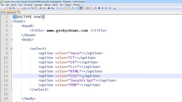
Task: Click the Redo arrow in the toolbar
Action: (x=44, y=8)
